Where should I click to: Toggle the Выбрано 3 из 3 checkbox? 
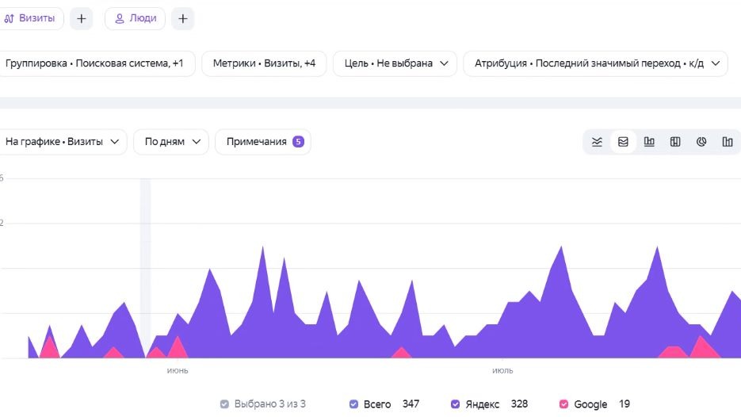coord(224,404)
